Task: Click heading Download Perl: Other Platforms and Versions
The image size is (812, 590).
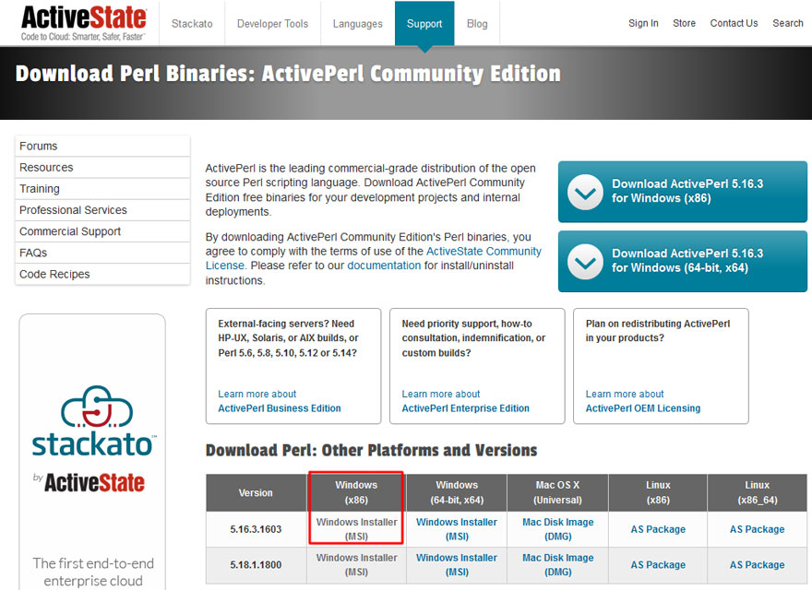Action: click(371, 450)
